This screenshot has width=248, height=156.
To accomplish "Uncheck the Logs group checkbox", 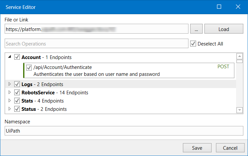I will (x=17, y=84).
